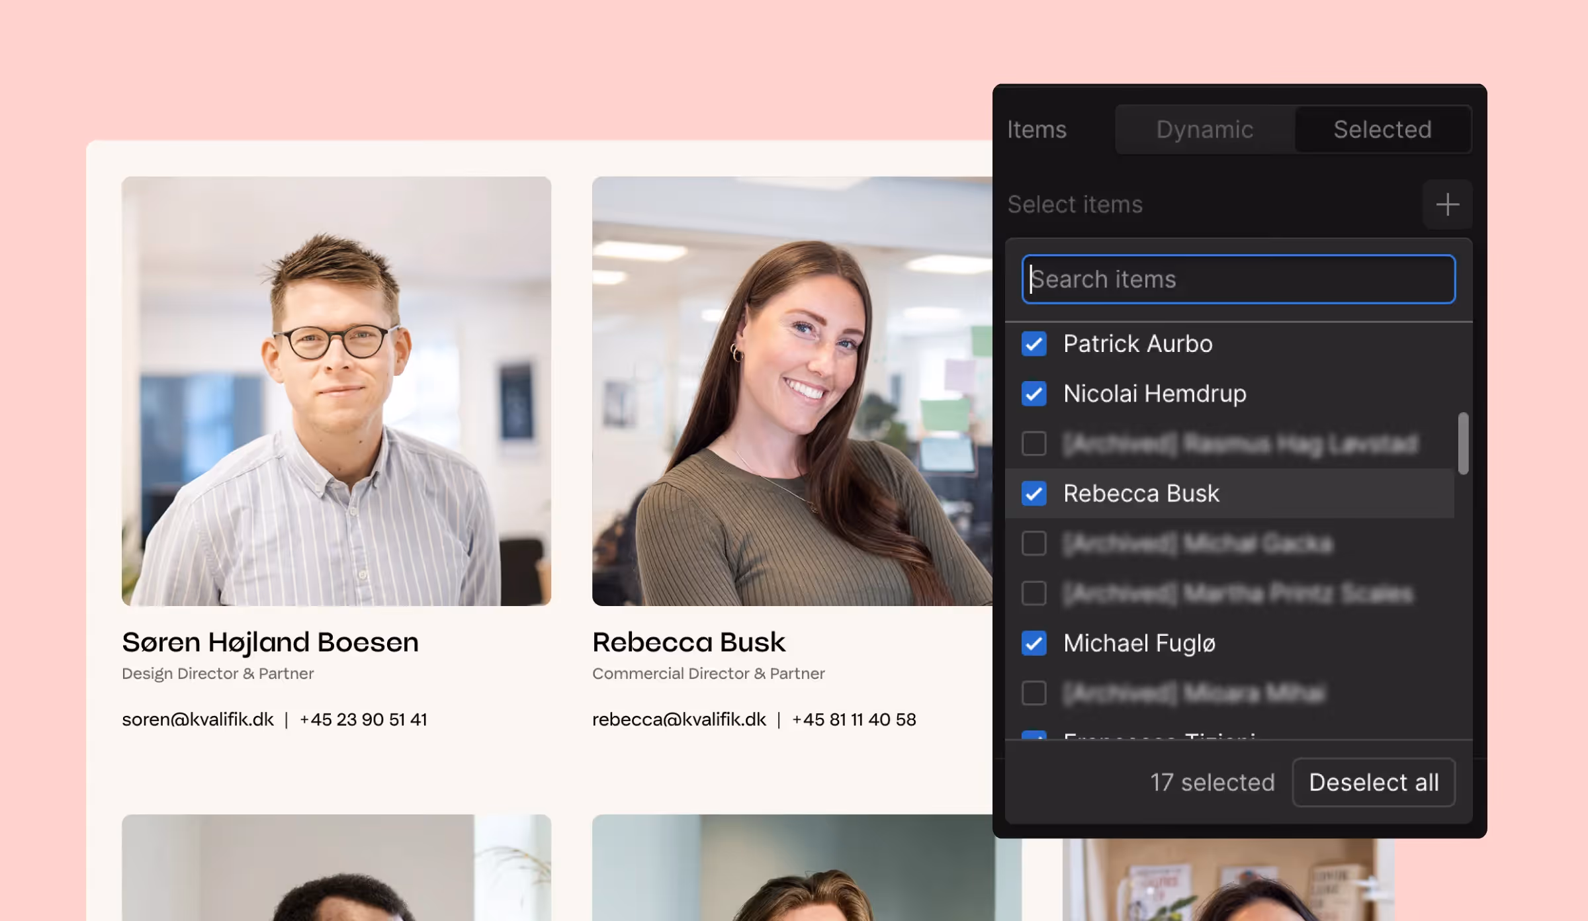Click the plus icon beside Select items

pyautogui.click(x=1448, y=204)
